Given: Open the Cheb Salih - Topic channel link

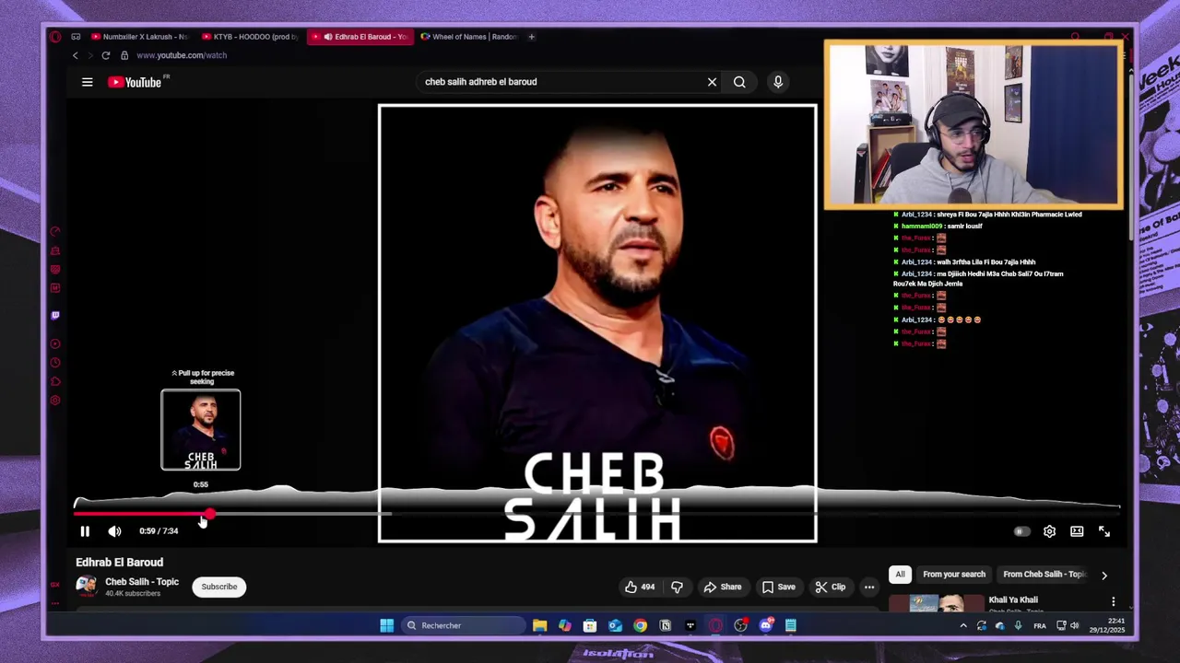Looking at the screenshot, I should coord(142,582).
